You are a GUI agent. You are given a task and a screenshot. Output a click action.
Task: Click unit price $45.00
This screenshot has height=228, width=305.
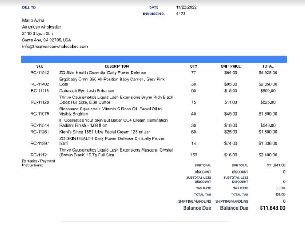point(231,114)
